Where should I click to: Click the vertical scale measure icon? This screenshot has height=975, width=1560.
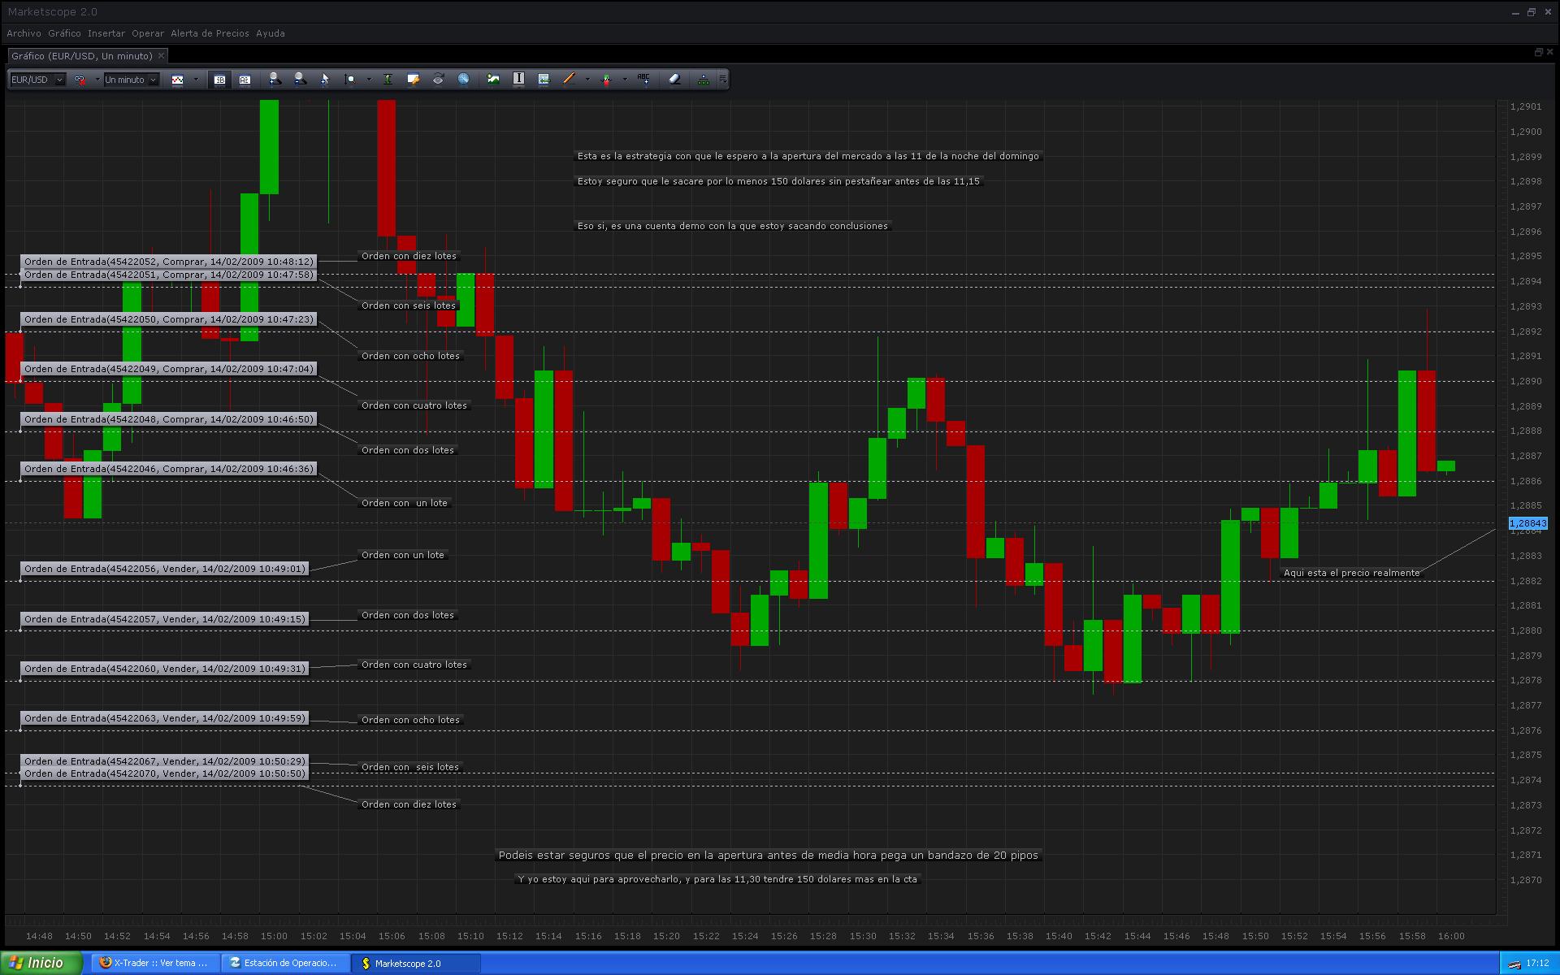pyautogui.click(x=388, y=80)
